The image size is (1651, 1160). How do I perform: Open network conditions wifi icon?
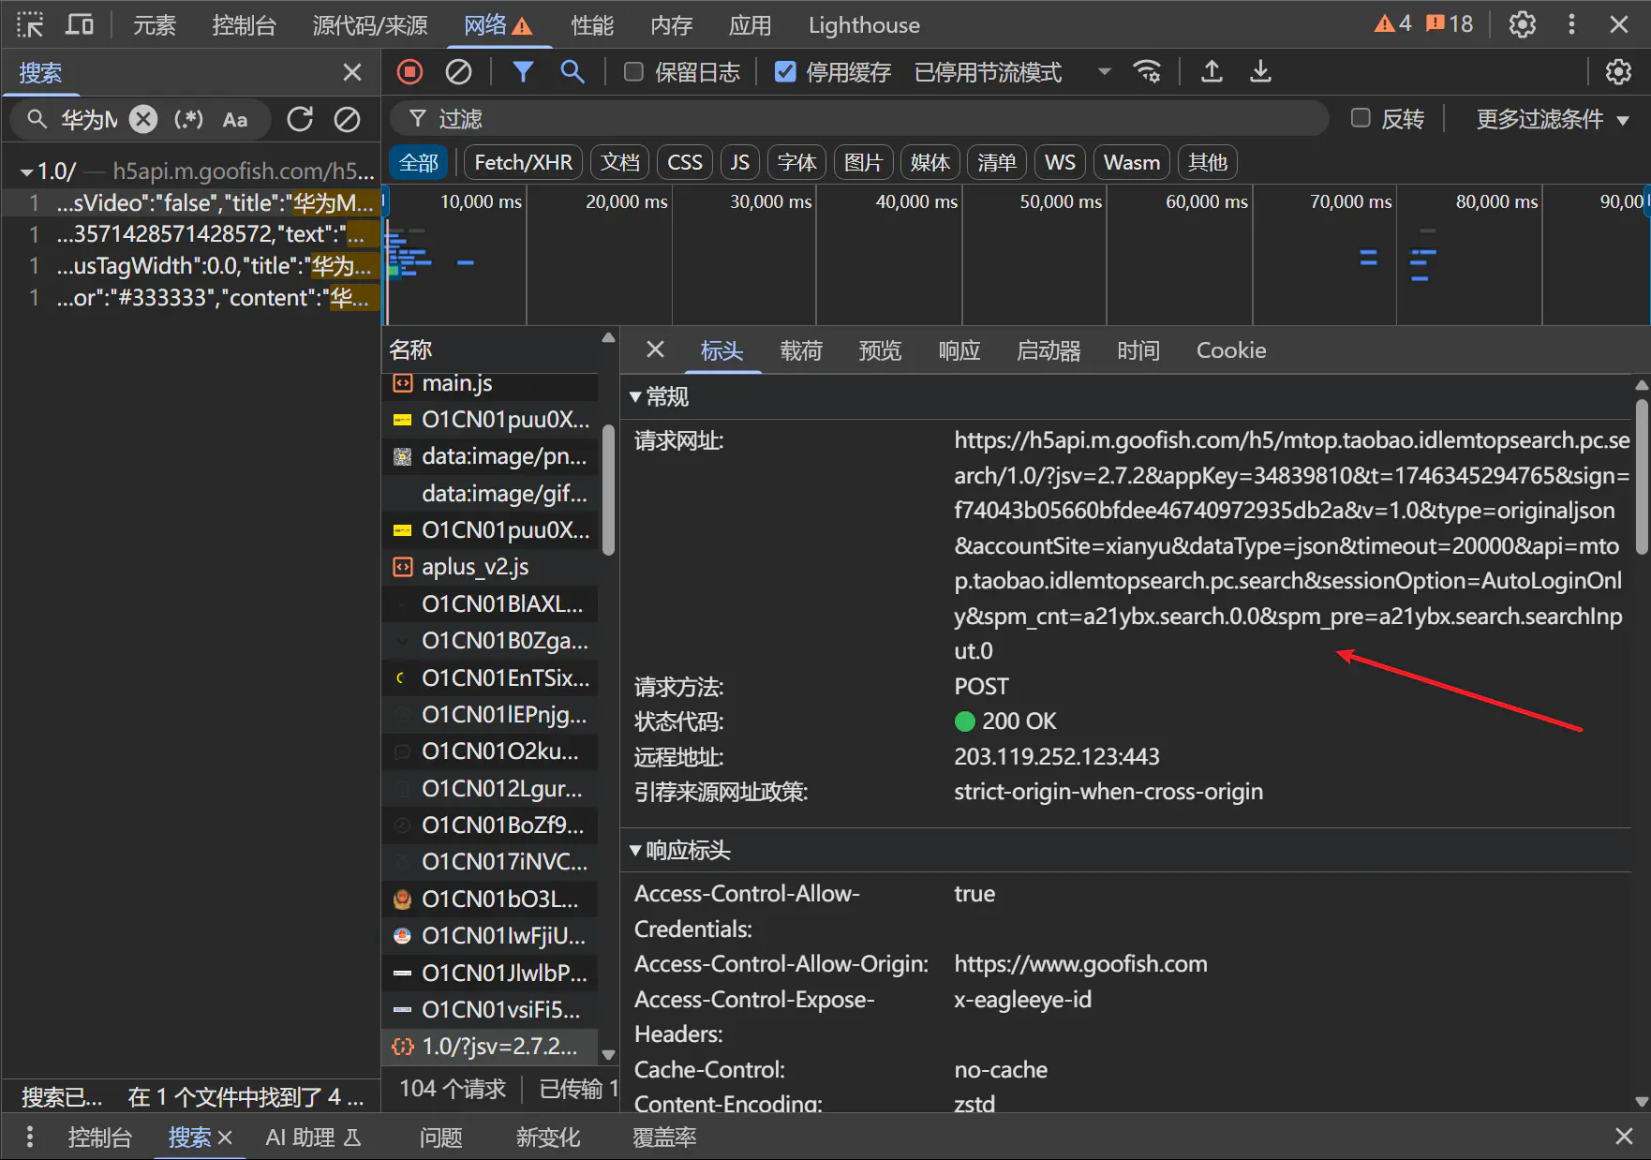tap(1147, 72)
